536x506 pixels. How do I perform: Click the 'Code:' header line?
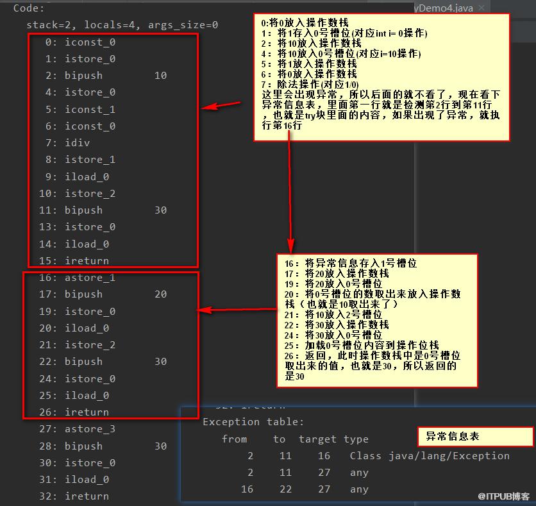(29, 8)
